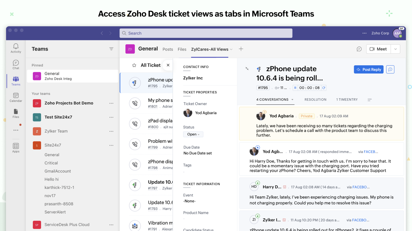The image size is (412, 231).
Task: Open ticket #1800 zPad display
Action: tap(146, 124)
